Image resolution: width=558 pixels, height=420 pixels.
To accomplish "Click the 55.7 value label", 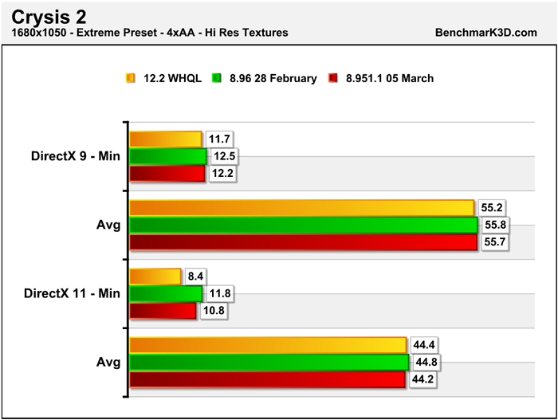I will tap(495, 242).
